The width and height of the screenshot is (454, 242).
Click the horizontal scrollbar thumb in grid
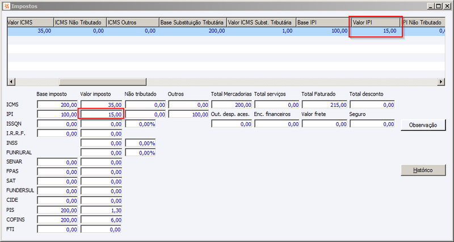point(103,82)
